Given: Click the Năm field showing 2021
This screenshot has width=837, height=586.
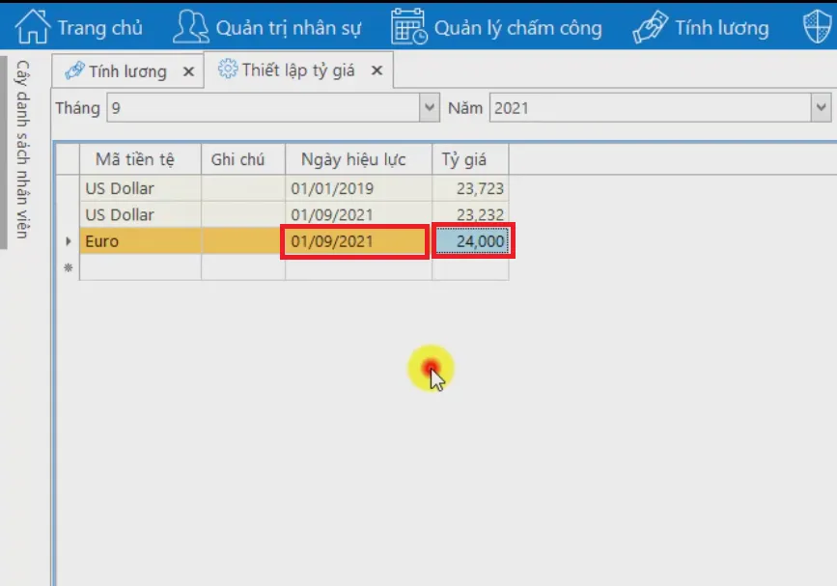Looking at the screenshot, I should click(650, 108).
